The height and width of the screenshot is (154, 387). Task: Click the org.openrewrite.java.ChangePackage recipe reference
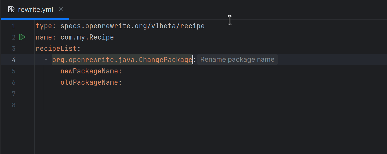[x=122, y=60]
